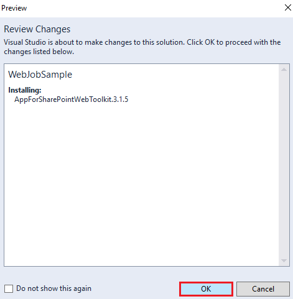This screenshot has height=299, width=293.
Task: Confirm the changes with OK
Action: click(x=206, y=289)
